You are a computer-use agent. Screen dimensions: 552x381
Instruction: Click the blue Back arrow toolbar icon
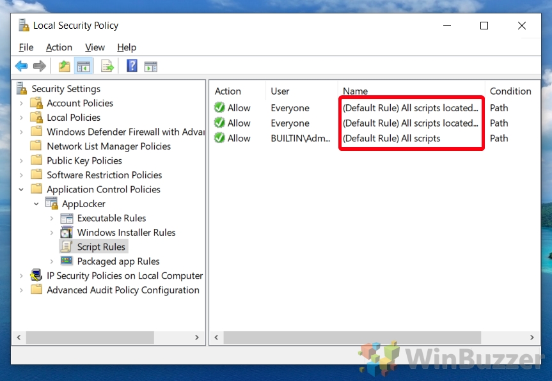point(22,66)
